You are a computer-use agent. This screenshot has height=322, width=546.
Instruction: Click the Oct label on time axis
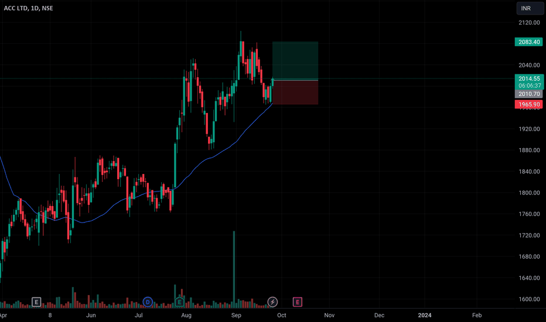pyautogui.click(x=281, y=315)
